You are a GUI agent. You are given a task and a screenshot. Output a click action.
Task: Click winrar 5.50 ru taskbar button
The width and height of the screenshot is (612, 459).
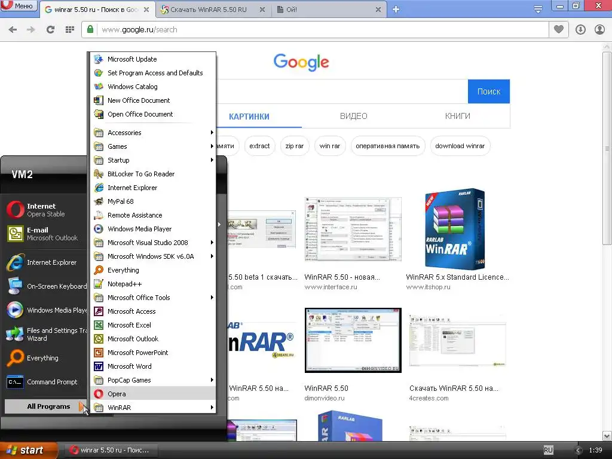click(111, 450)
